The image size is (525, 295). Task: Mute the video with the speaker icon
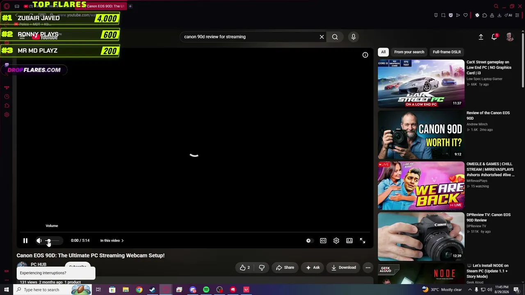tap(39, 241)
